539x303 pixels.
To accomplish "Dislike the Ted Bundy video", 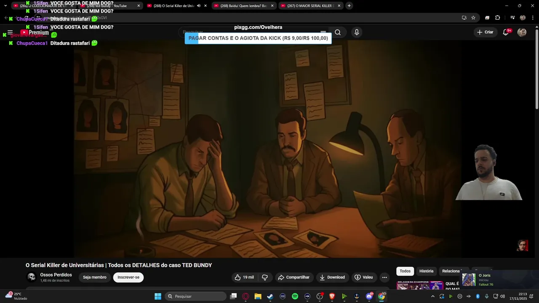I will [265, 277].
